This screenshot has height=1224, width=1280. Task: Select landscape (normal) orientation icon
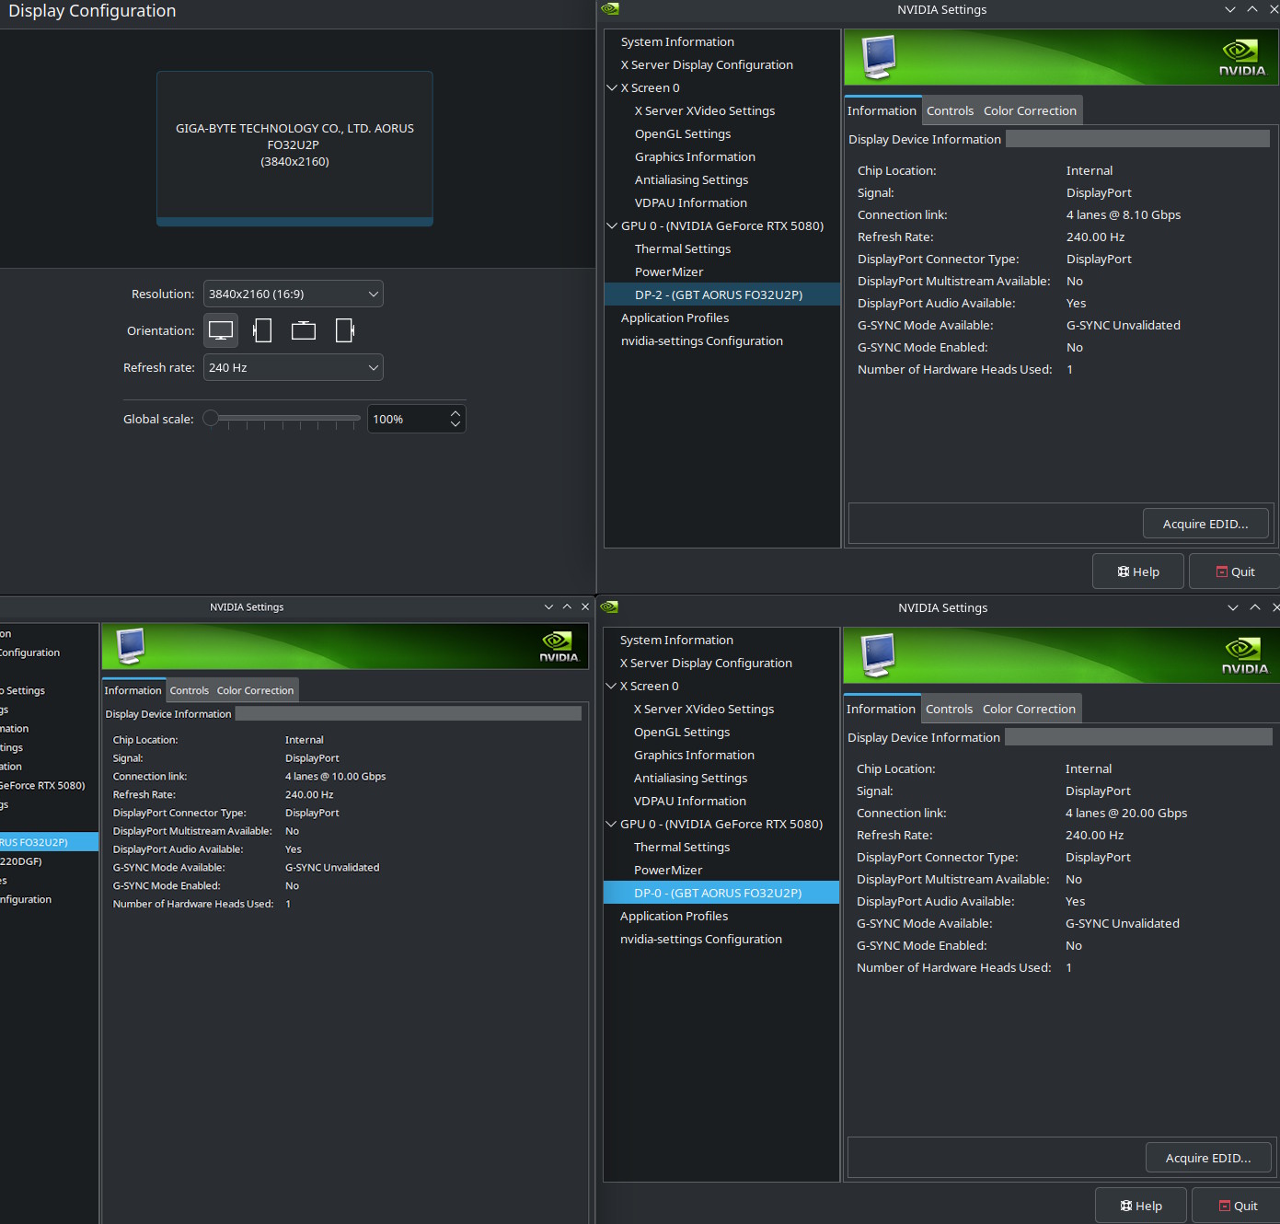[x=221, y=330]
